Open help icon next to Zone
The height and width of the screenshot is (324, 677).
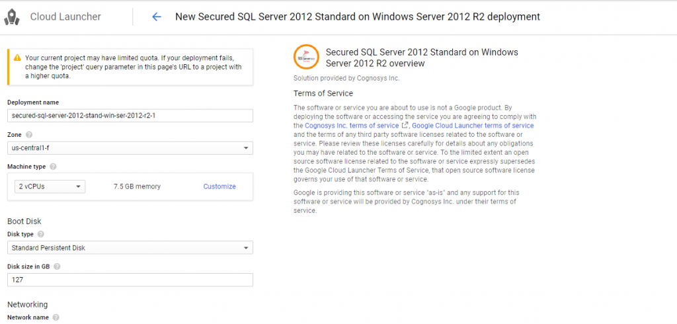(x=29, y=134)
